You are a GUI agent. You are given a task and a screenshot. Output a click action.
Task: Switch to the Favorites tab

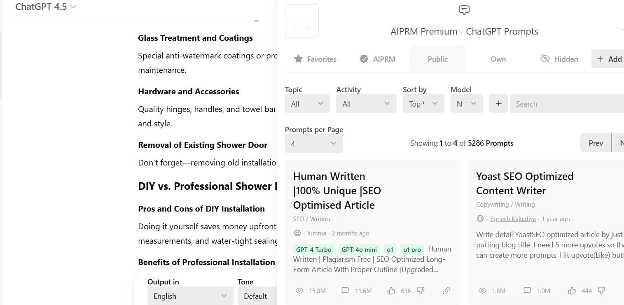(316, 59)
